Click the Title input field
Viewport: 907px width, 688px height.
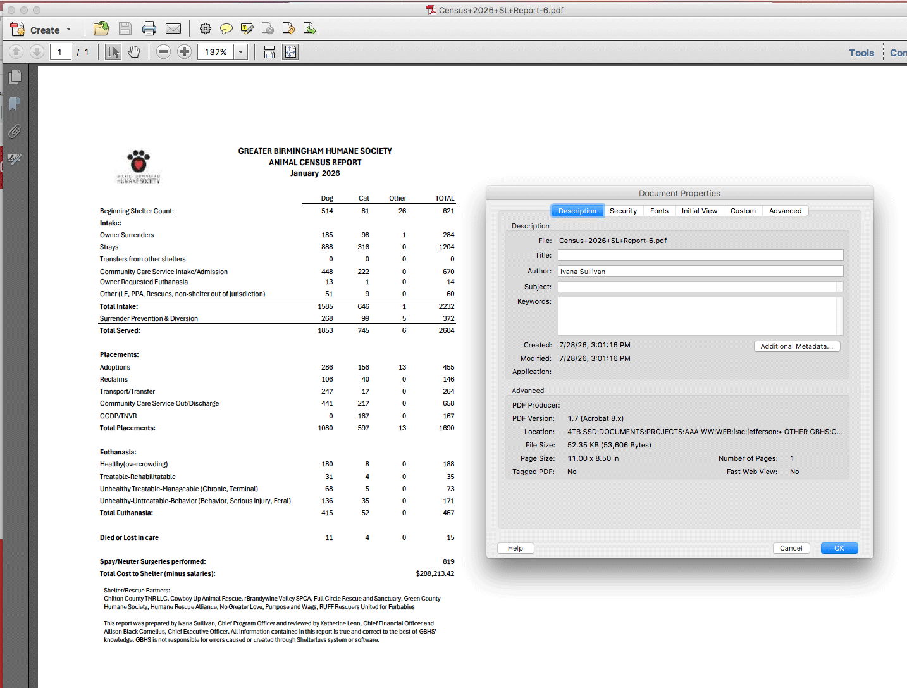tap(700, 255)
